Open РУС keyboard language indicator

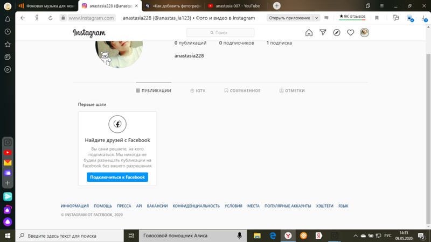[388, 236]
